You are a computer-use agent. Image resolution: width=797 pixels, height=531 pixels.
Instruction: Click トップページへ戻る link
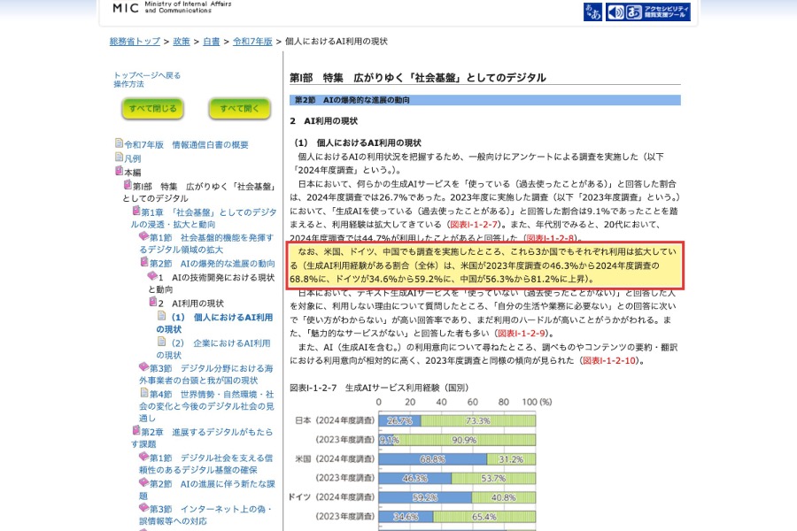[147, 75]
